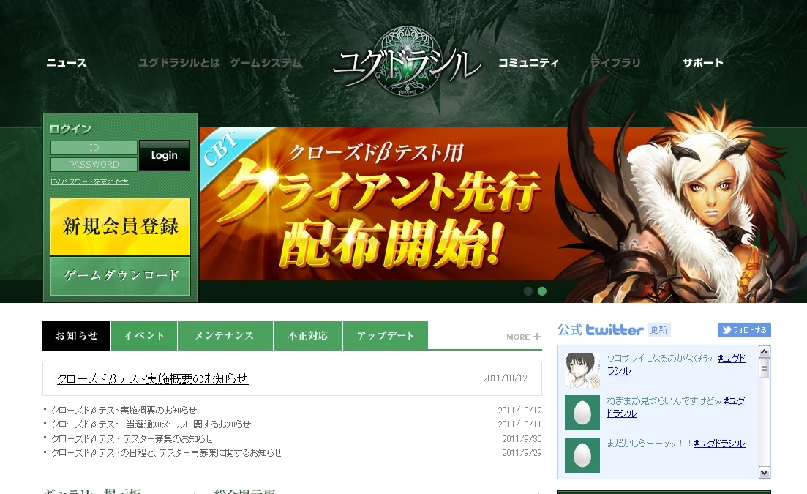Open the サポート navigation menu

pyautogui.click(x=703, y=63)
